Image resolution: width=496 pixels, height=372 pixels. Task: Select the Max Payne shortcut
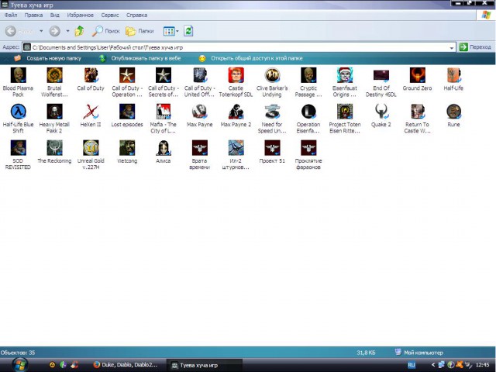pos(200,112)
